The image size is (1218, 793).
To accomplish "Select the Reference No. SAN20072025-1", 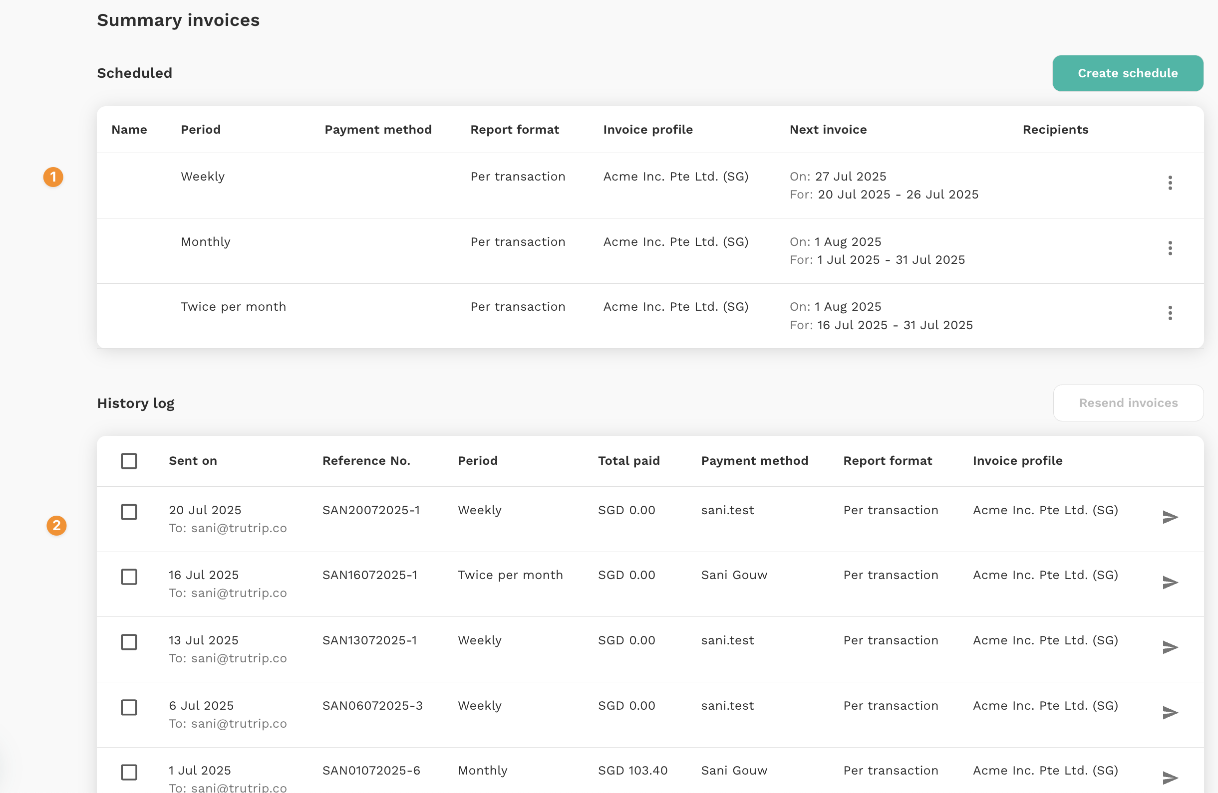I will pyautogui.click(x=371, y=510).
